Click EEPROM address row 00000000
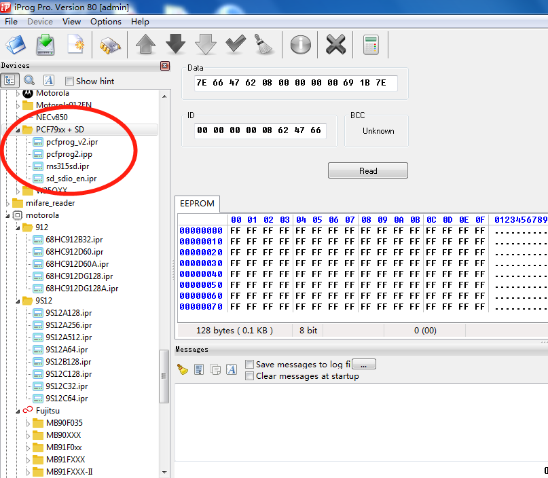The height and width of the screenshot is (478, 548). (x=201, y=231)
